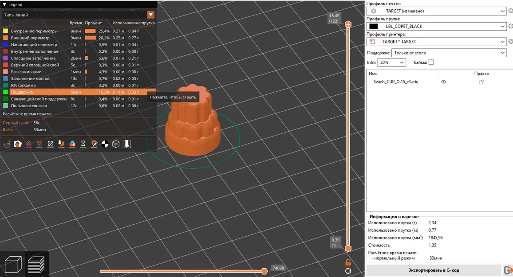Click Экспортировать в G-код button
The height and width of the screenshot is (277, 513).
[x=434, y=270]
